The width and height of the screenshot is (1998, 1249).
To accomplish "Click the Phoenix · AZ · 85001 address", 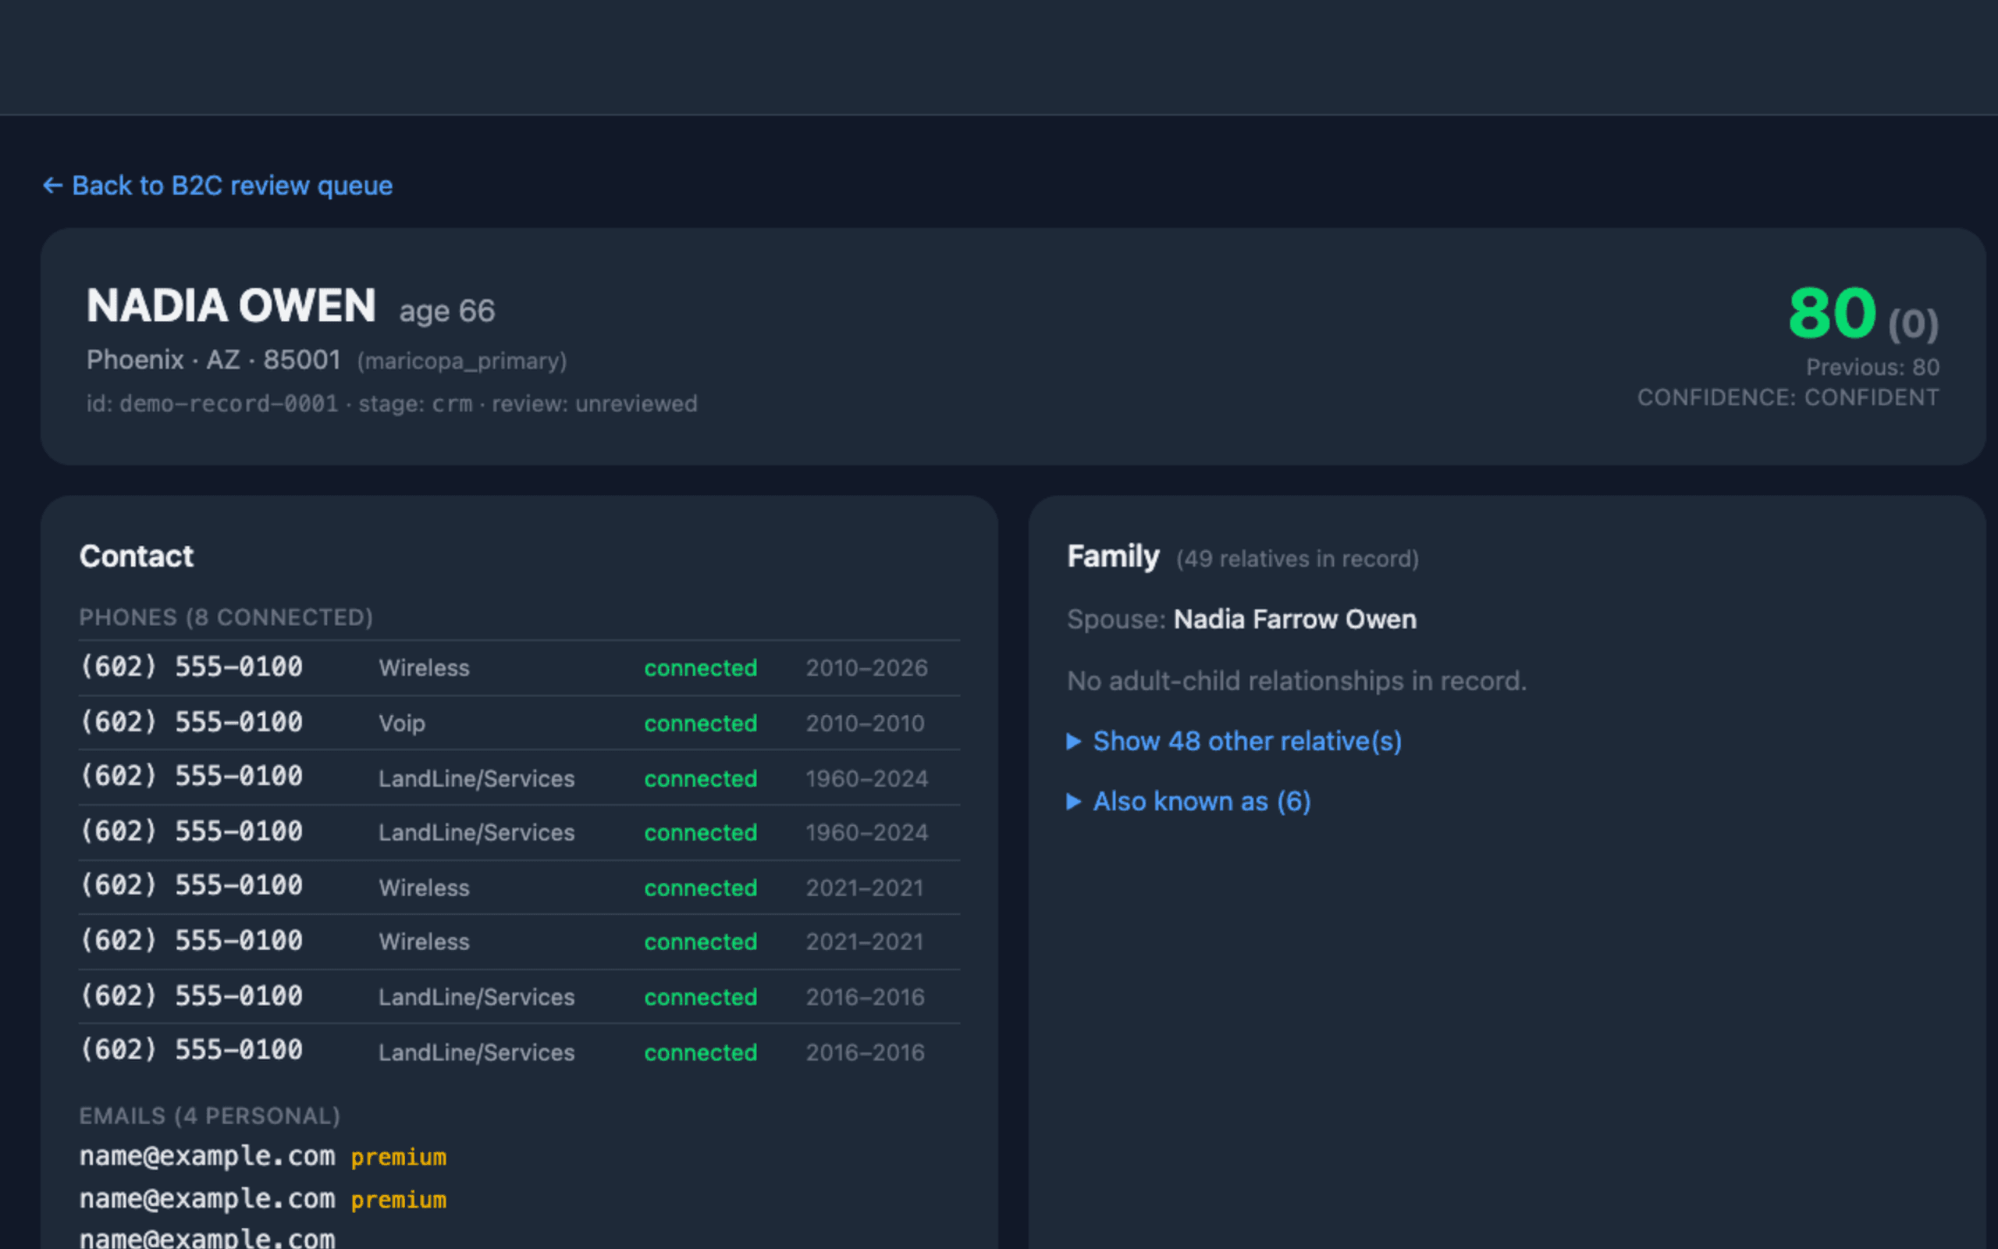I will (x=214, y=360).
